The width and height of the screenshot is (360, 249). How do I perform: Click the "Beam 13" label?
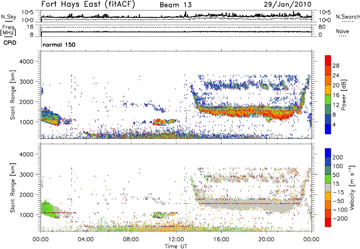coord(175,5)
